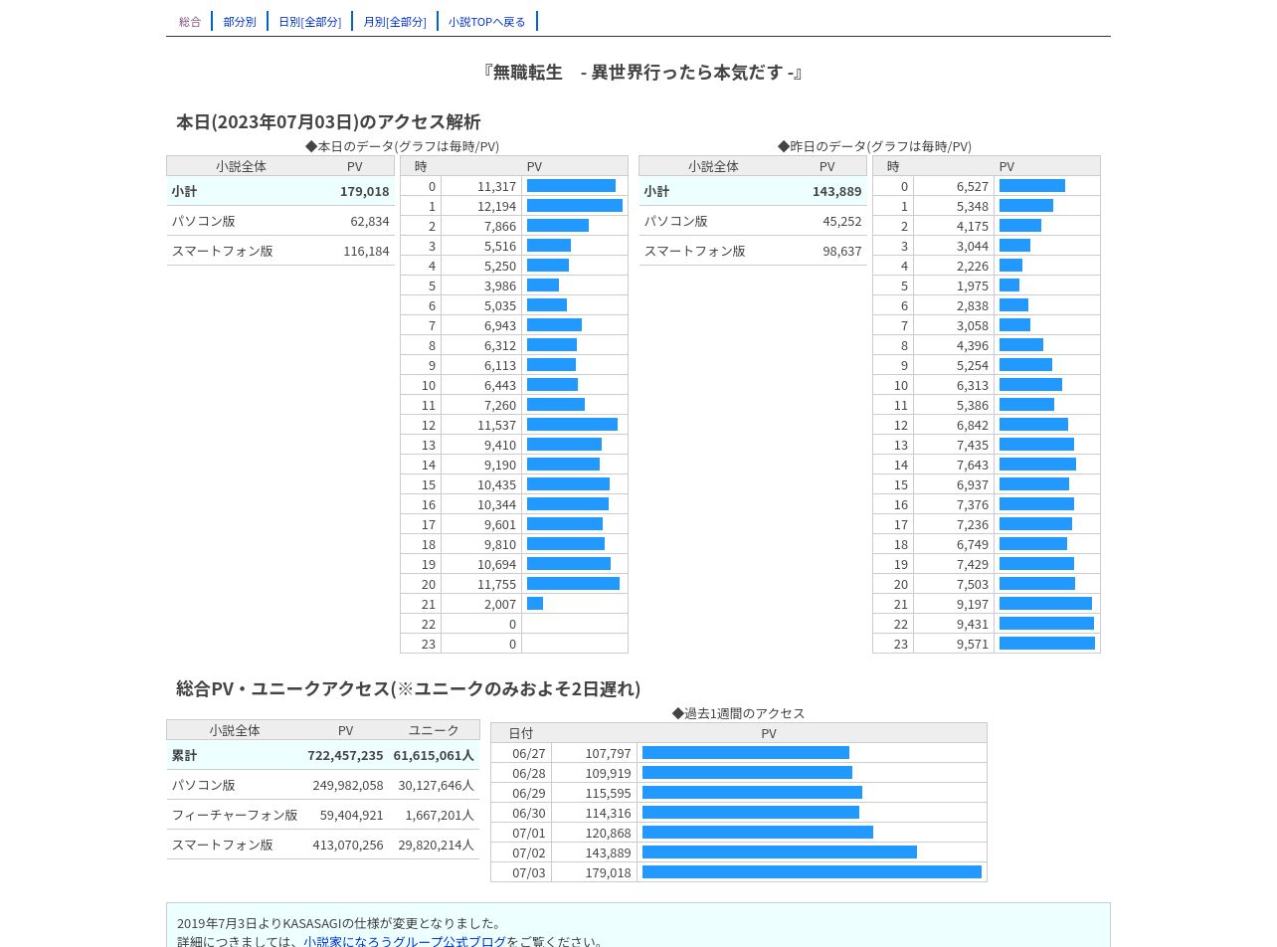Select today's パソコン版 value 62,834
This screenshot has height=947, width=1277.
click(x=369, y=221)
